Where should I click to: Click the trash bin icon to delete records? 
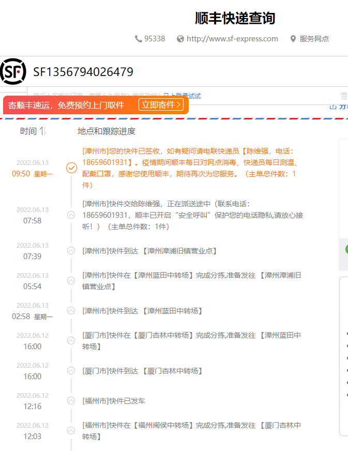coord(344,96)
